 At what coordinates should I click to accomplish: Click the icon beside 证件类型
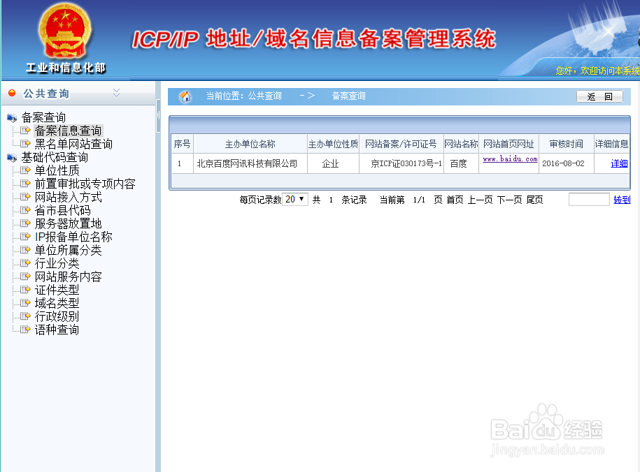[25, 289]
